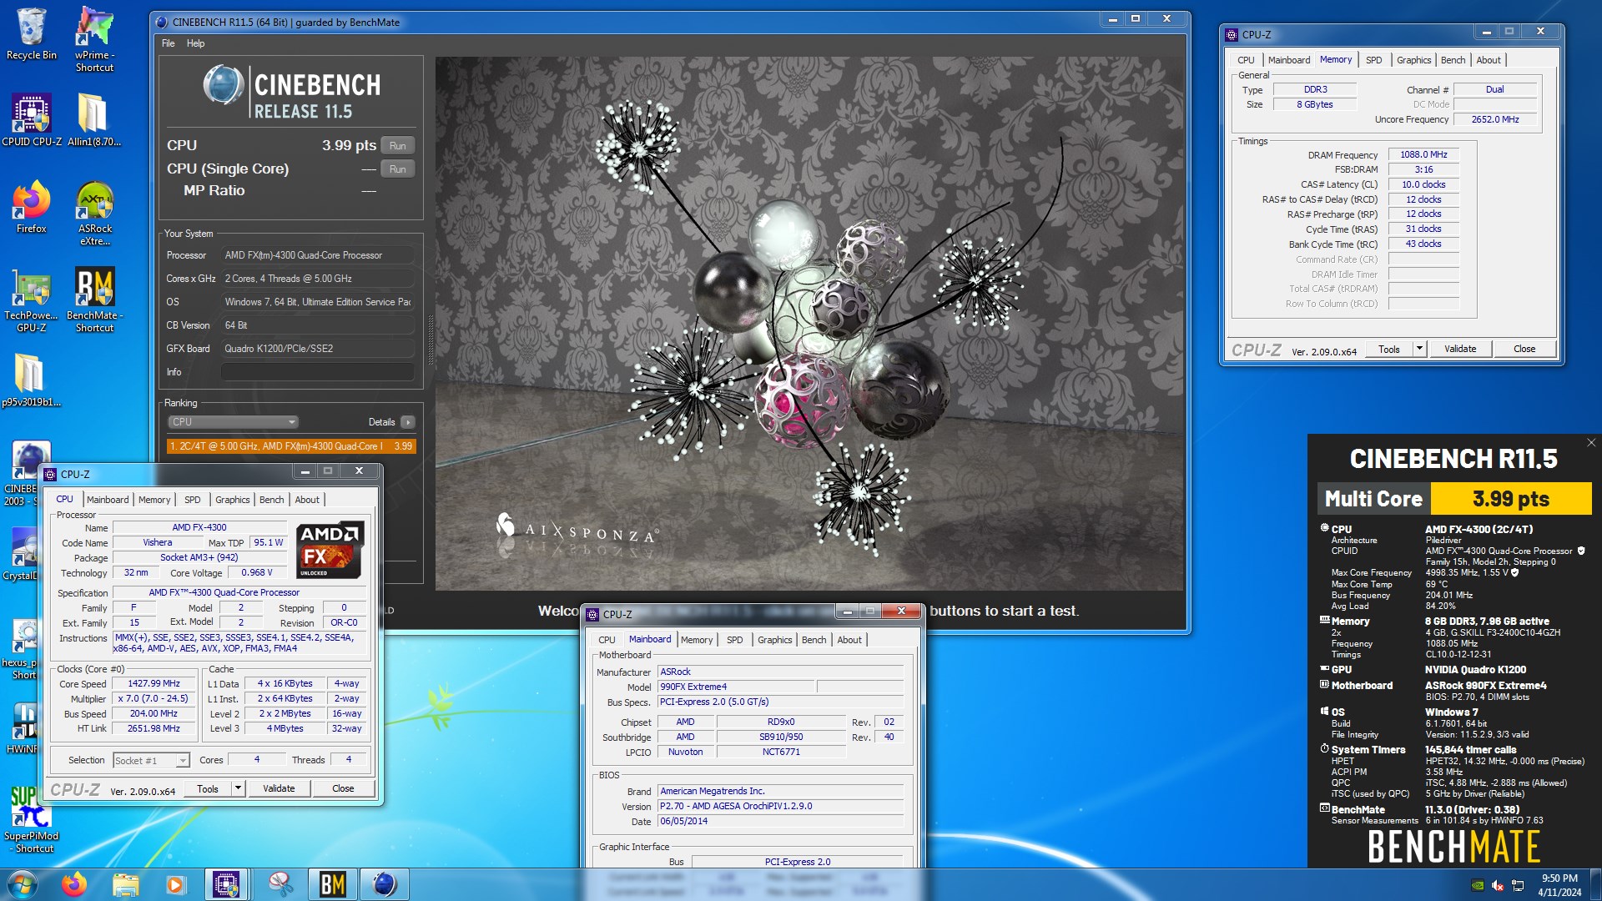Switch to CPU tab in Mainboard CPU-Z window

tap(607, 640)
